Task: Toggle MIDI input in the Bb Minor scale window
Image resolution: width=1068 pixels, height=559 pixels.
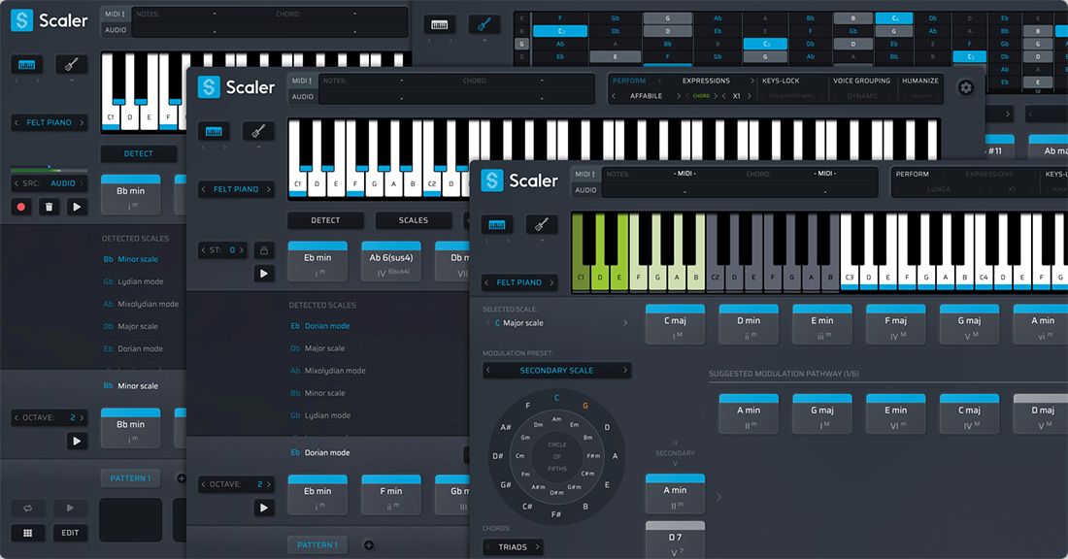Action: coord(116,14)
